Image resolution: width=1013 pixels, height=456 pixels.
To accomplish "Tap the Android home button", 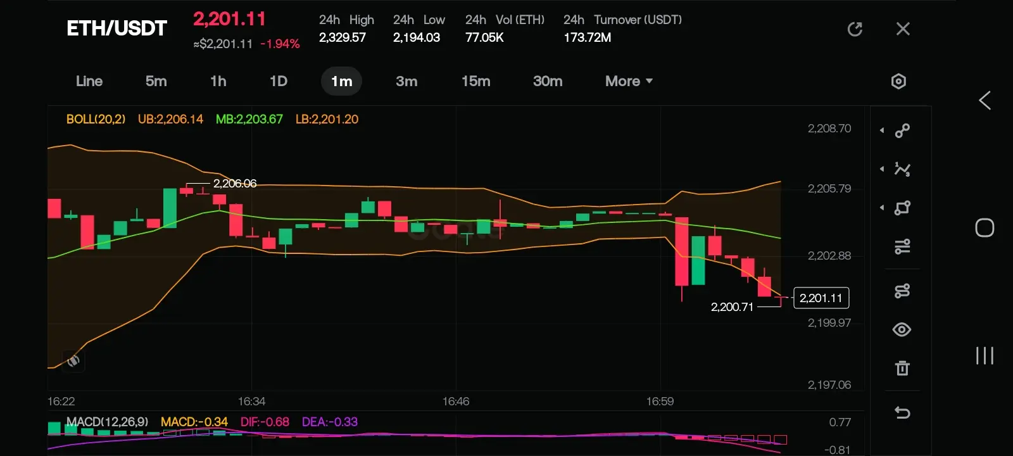I will 985,228.
